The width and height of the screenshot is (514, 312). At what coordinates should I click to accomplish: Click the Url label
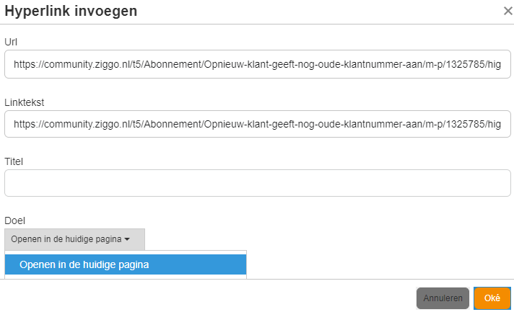11,42
